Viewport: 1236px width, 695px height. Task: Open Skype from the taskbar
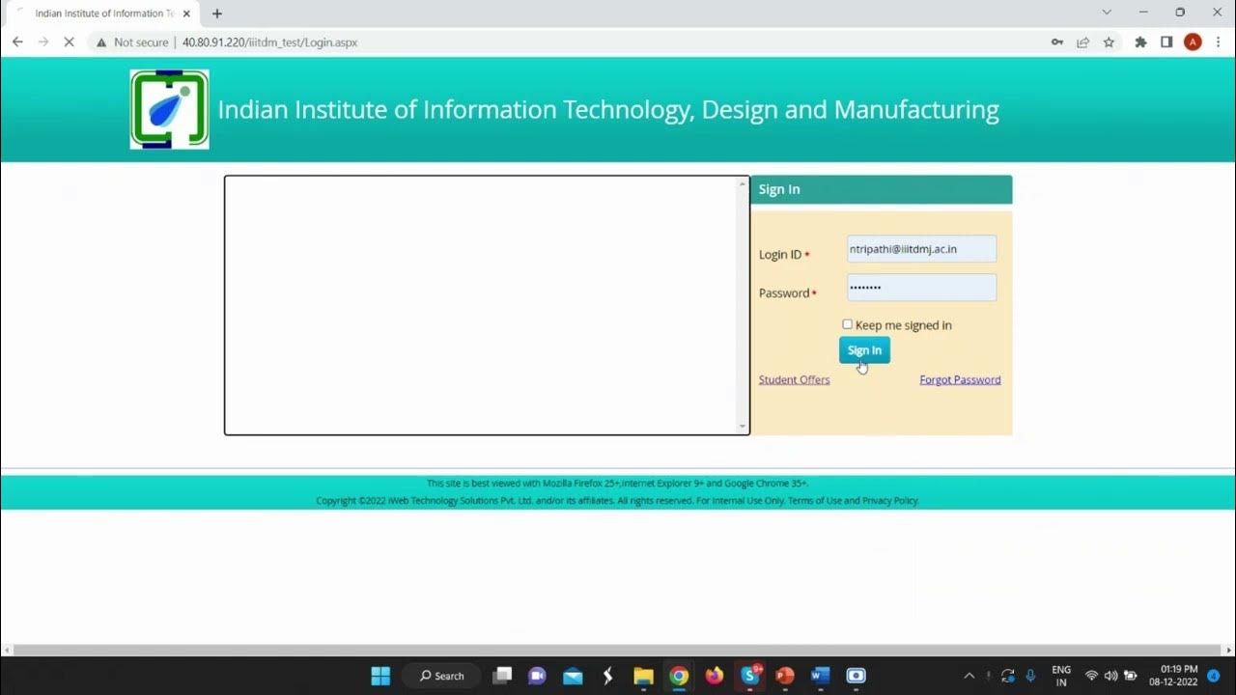coord(750,676)
